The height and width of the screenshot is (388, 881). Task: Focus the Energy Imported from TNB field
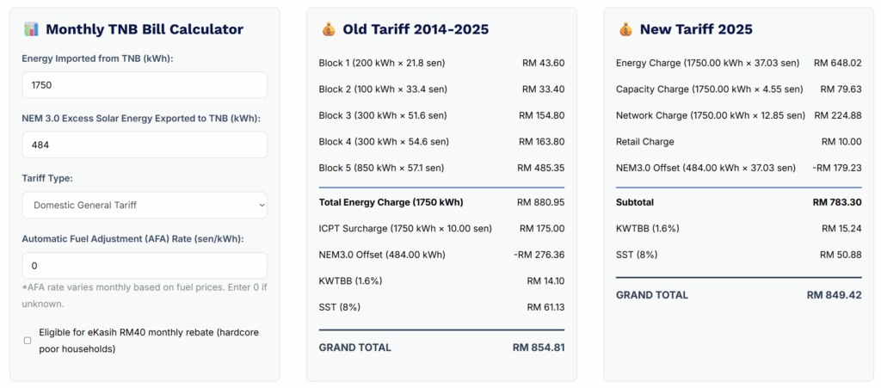pos(145,85)
